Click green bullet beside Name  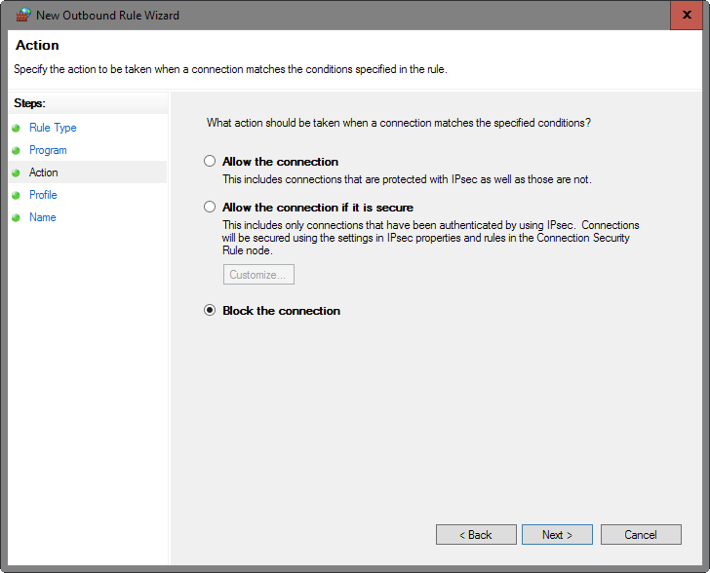pos(16,217)
